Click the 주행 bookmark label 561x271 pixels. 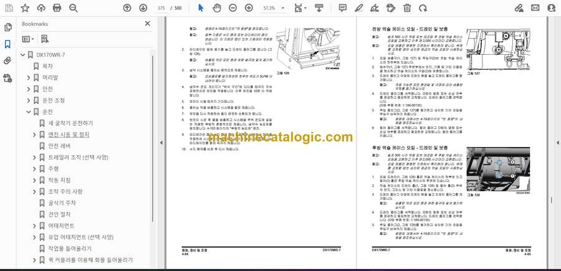click(x=54, y=169)
